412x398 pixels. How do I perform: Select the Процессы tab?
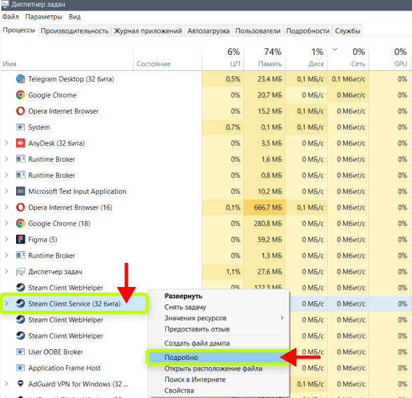(x=19, y=30)
